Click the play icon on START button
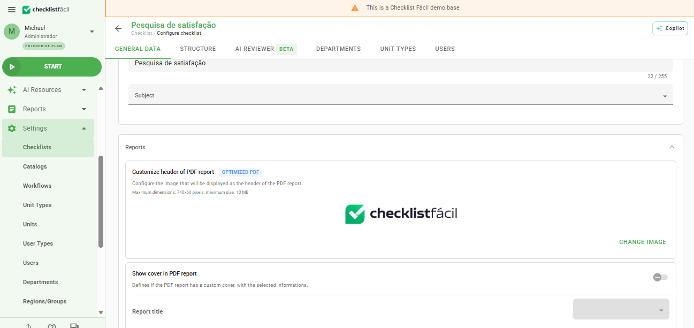The height and width of the screenshot is (328, 694). point(12,67)
